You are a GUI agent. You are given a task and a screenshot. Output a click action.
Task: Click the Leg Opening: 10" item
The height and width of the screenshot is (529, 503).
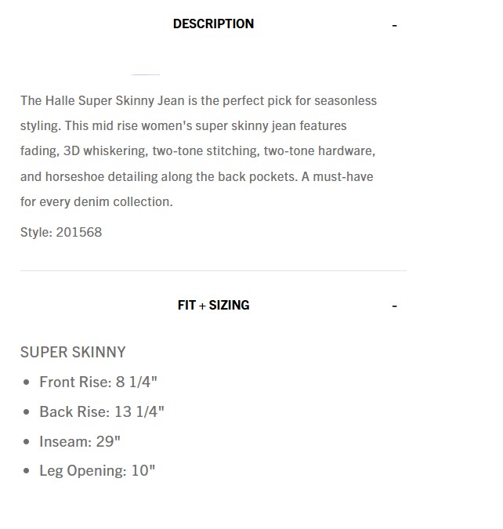coord(97,471)
